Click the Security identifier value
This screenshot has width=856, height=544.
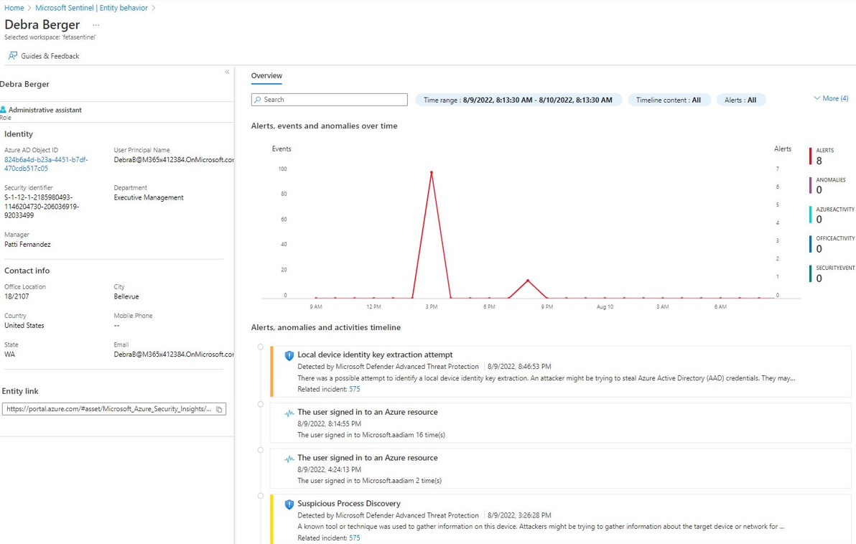pyautogui.click(x=42, y=206)
